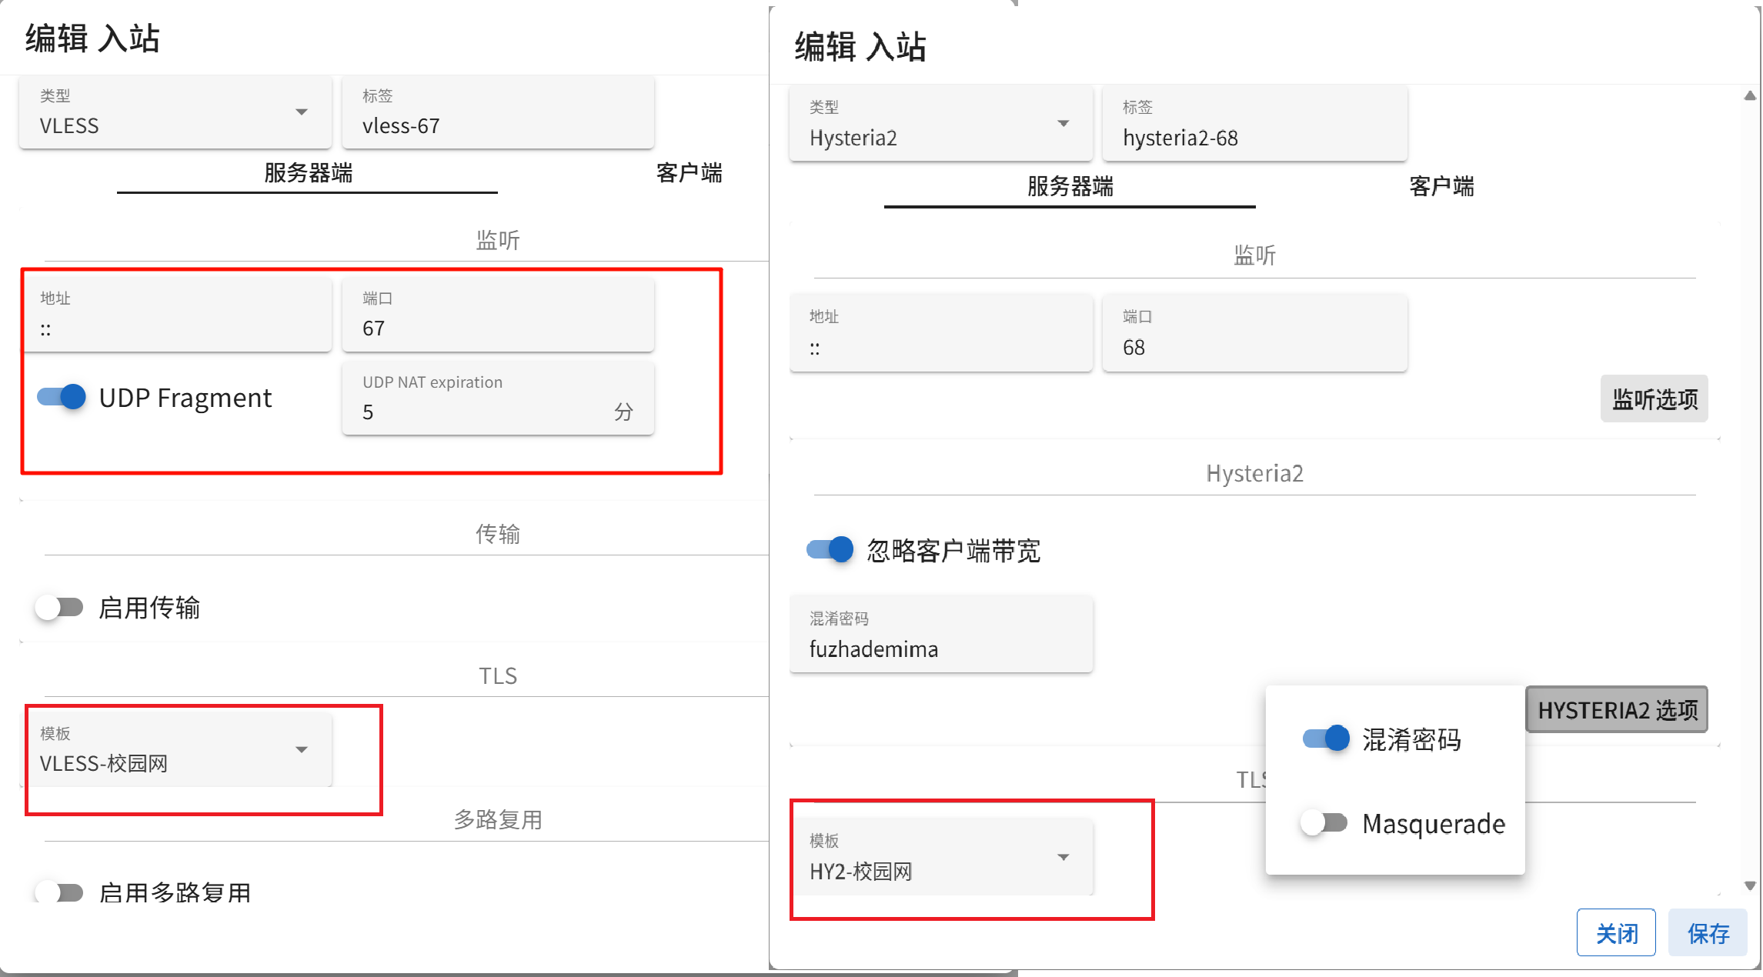Turn on 启用多路复用 switch

point(59,892)
